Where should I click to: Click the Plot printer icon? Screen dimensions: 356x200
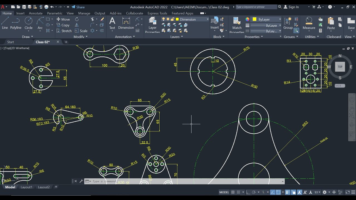point(46,7)
